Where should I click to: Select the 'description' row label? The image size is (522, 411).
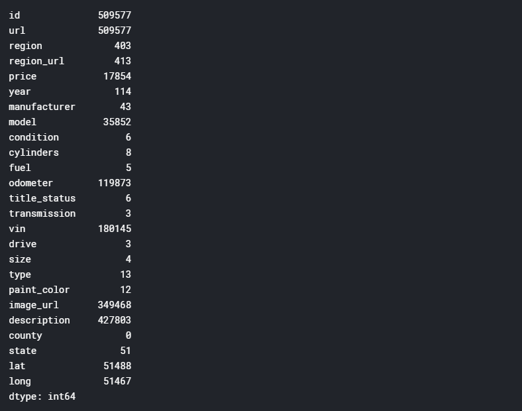(39, 320)
